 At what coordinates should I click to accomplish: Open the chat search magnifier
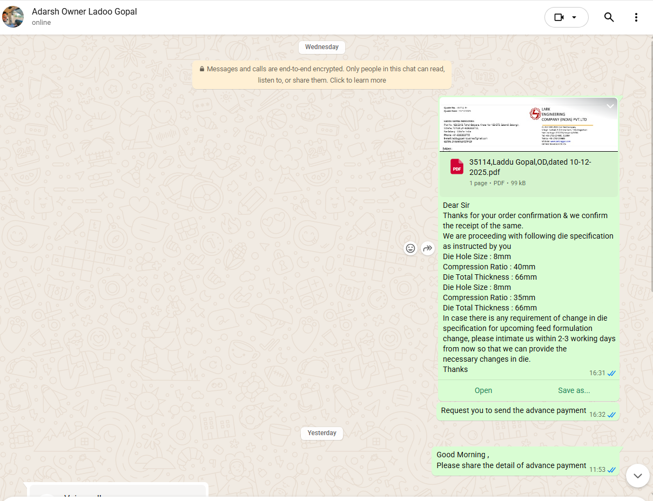609,17
